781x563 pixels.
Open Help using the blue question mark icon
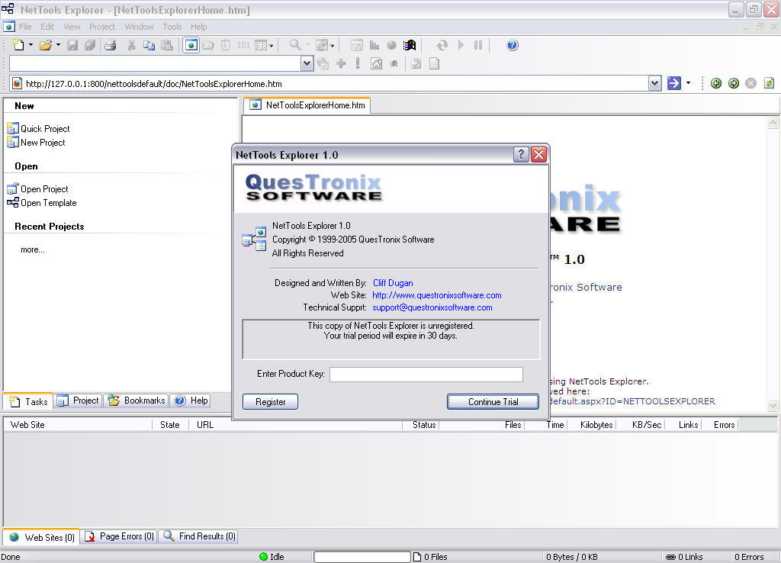coord(512,45)
